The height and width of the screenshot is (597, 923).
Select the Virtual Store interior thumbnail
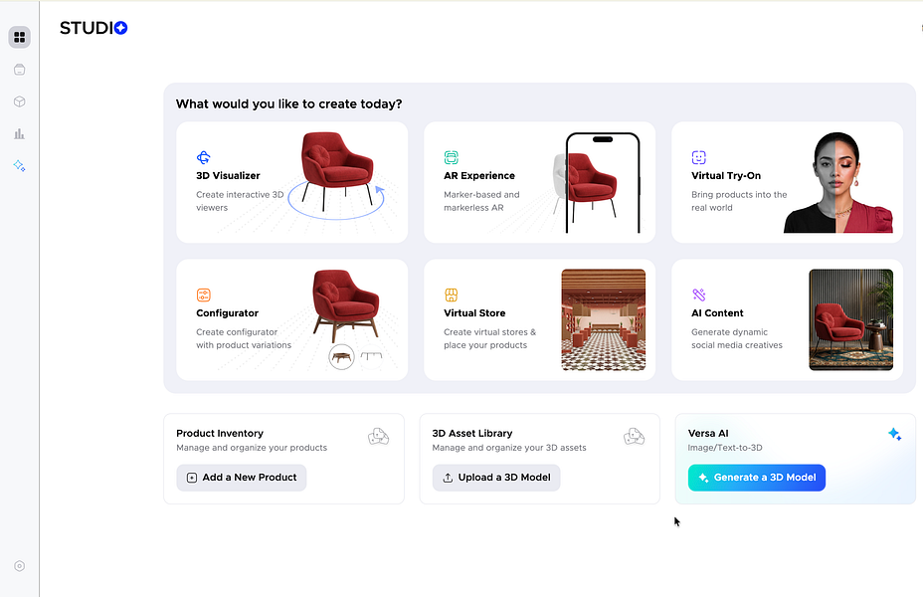point(604,319)
